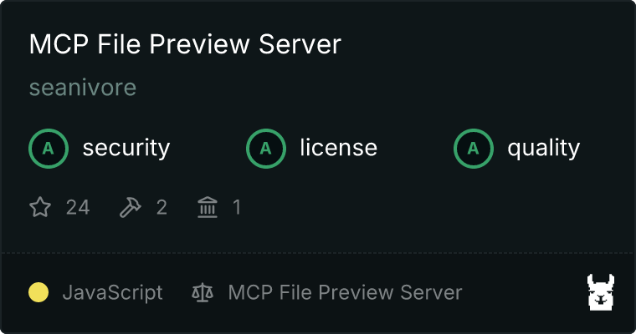Open the seanivore author link
This screenshot has height=334, width=636.
83,88
